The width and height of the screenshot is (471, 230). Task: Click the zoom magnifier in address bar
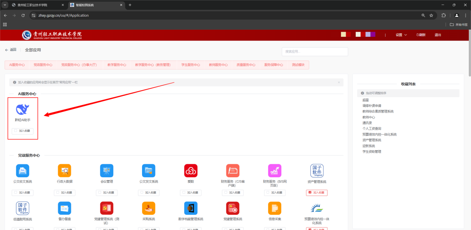point(423,15)
